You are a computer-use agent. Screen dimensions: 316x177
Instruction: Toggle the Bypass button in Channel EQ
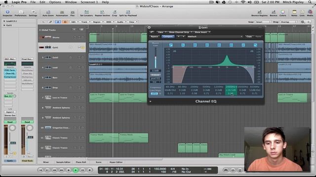pyautogui.click(x=155, y=36)
